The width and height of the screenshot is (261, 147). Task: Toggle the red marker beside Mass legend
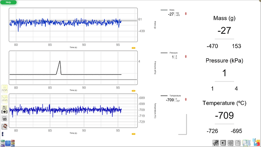pos(186,14)
